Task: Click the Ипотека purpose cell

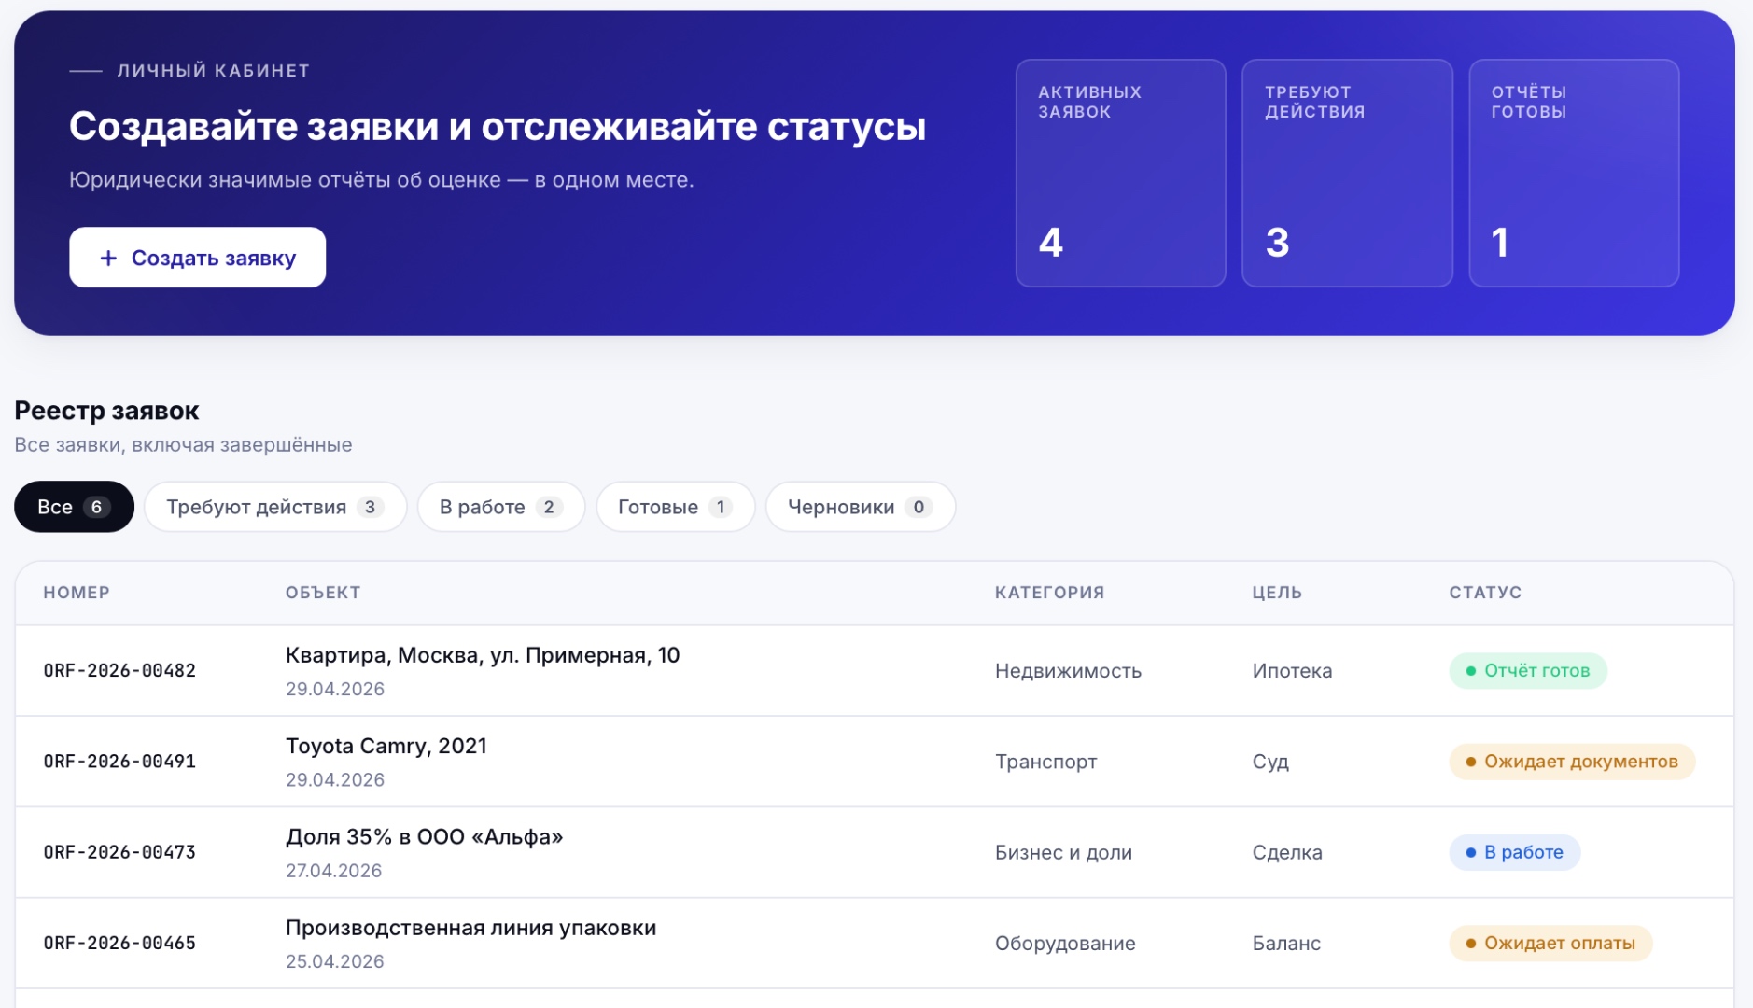Action: (x=1292, y=670)
